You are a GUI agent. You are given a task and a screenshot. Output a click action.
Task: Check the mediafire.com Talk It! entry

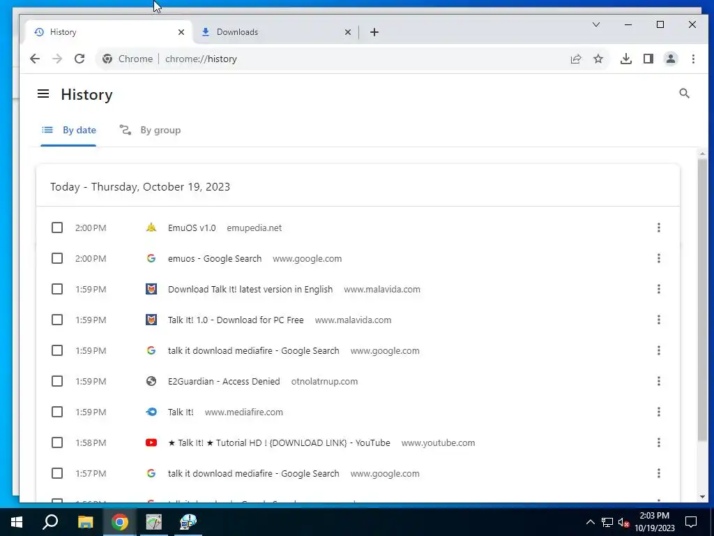(x=57, y=412)
